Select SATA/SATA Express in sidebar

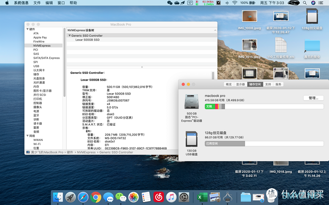click(46, 58)
